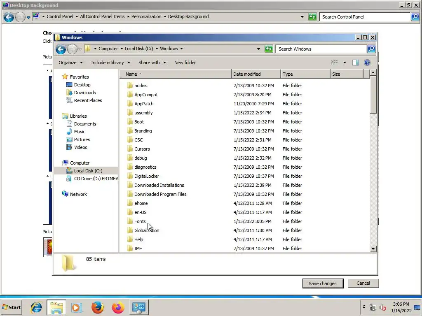Open the explorer address history dropdown
The height and width of the screenshot is (316, 422).
(x=258, y=49)
